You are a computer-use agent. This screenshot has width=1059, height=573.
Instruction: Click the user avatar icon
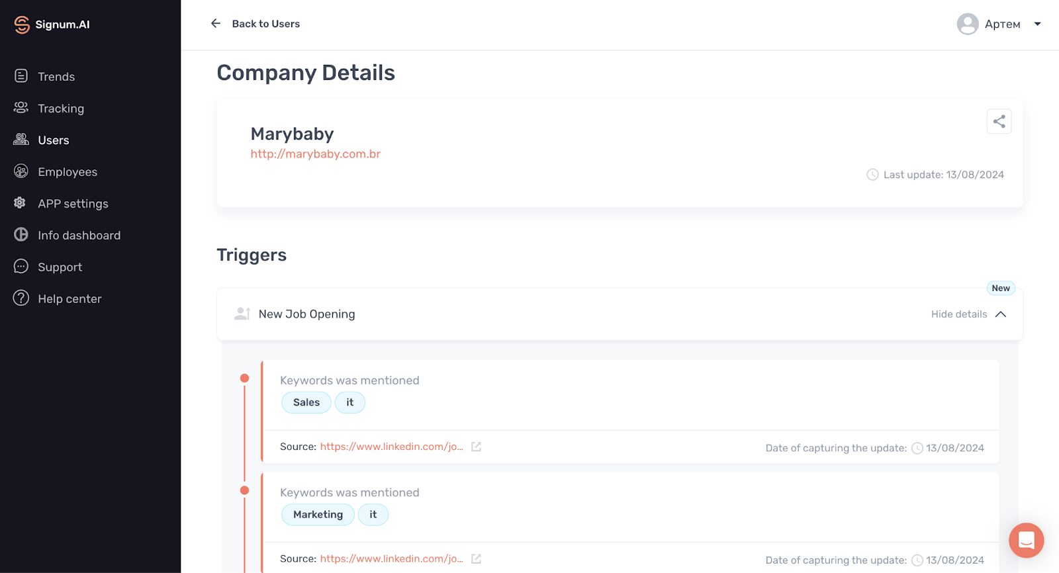[x=967, y=24]
